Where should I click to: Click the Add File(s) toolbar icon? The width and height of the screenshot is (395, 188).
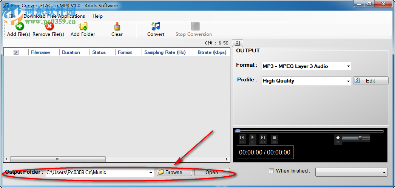[19, 26]
